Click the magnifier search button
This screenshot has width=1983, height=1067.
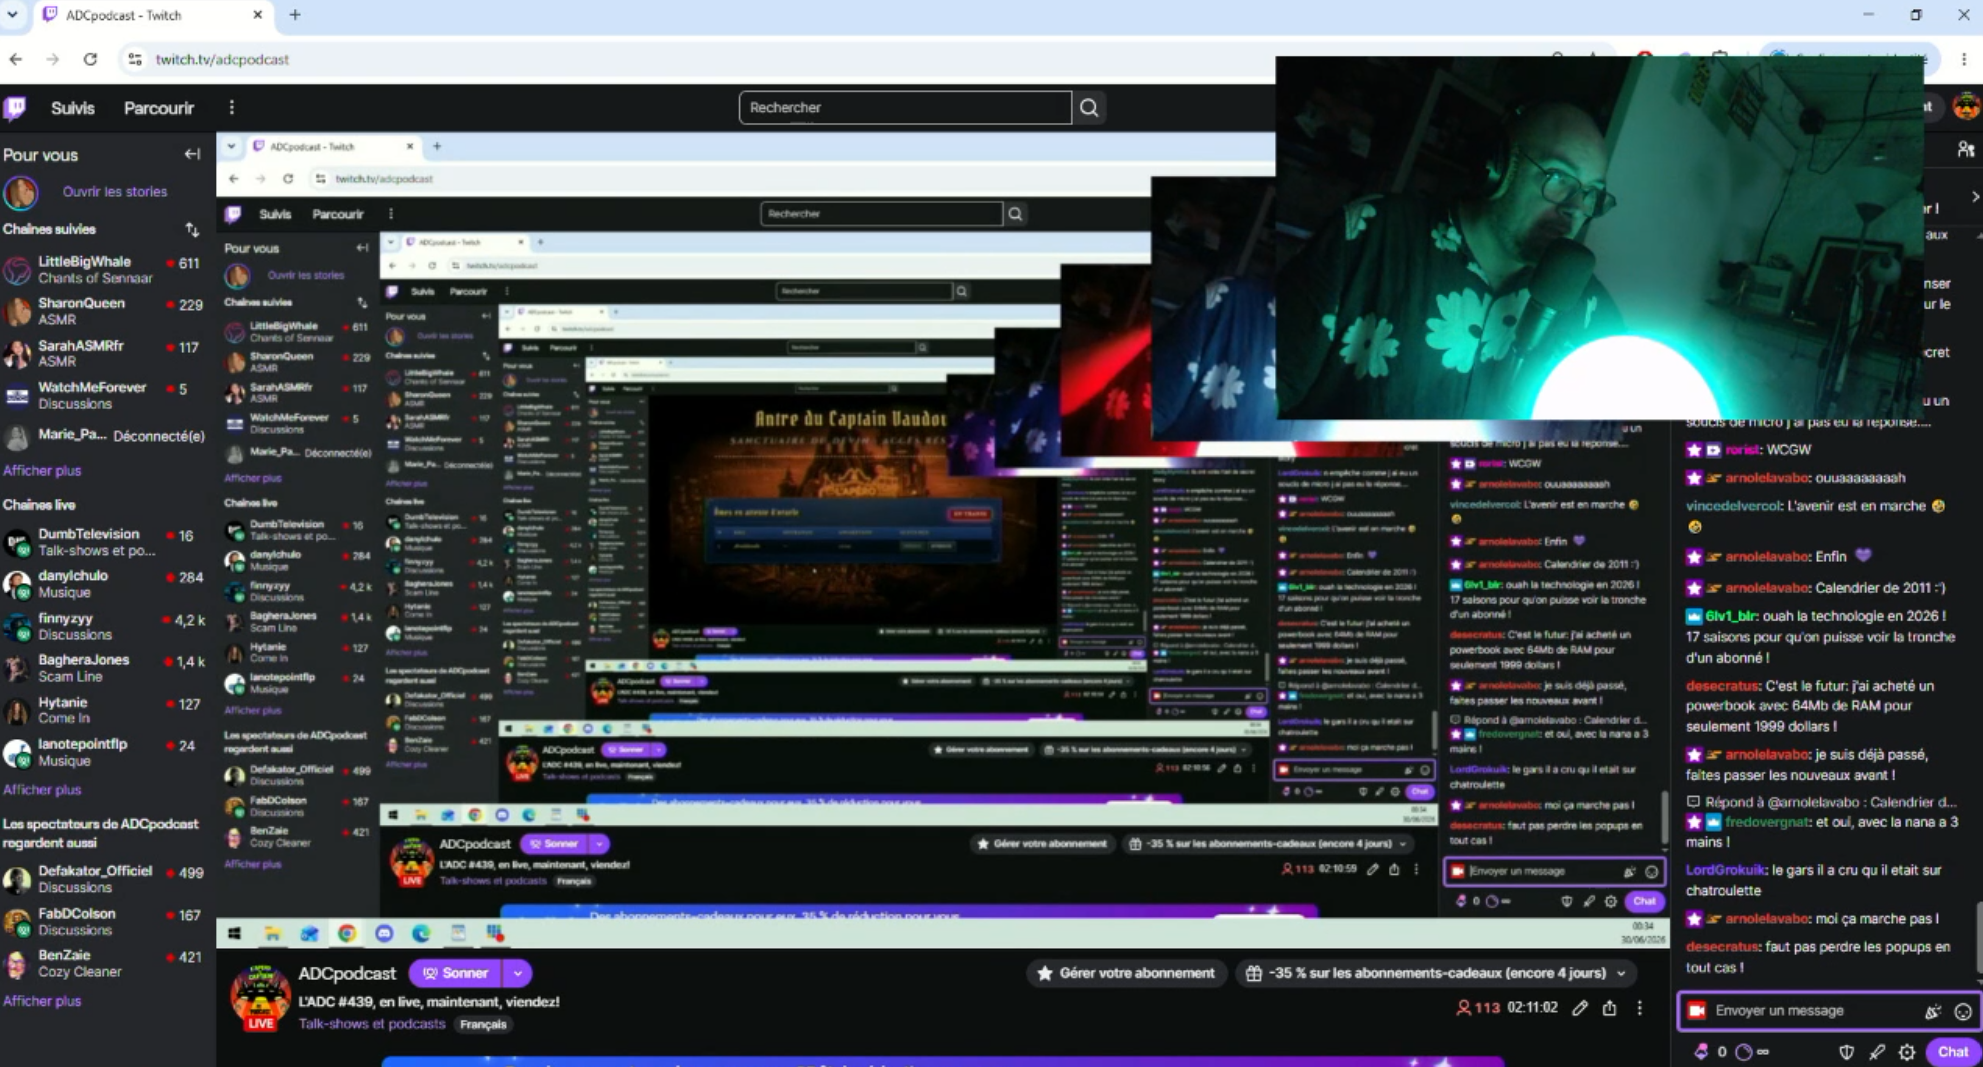tap(1089, 108)
